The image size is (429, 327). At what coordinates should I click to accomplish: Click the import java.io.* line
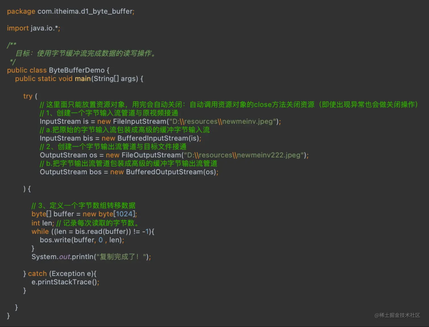click(33, 28)
